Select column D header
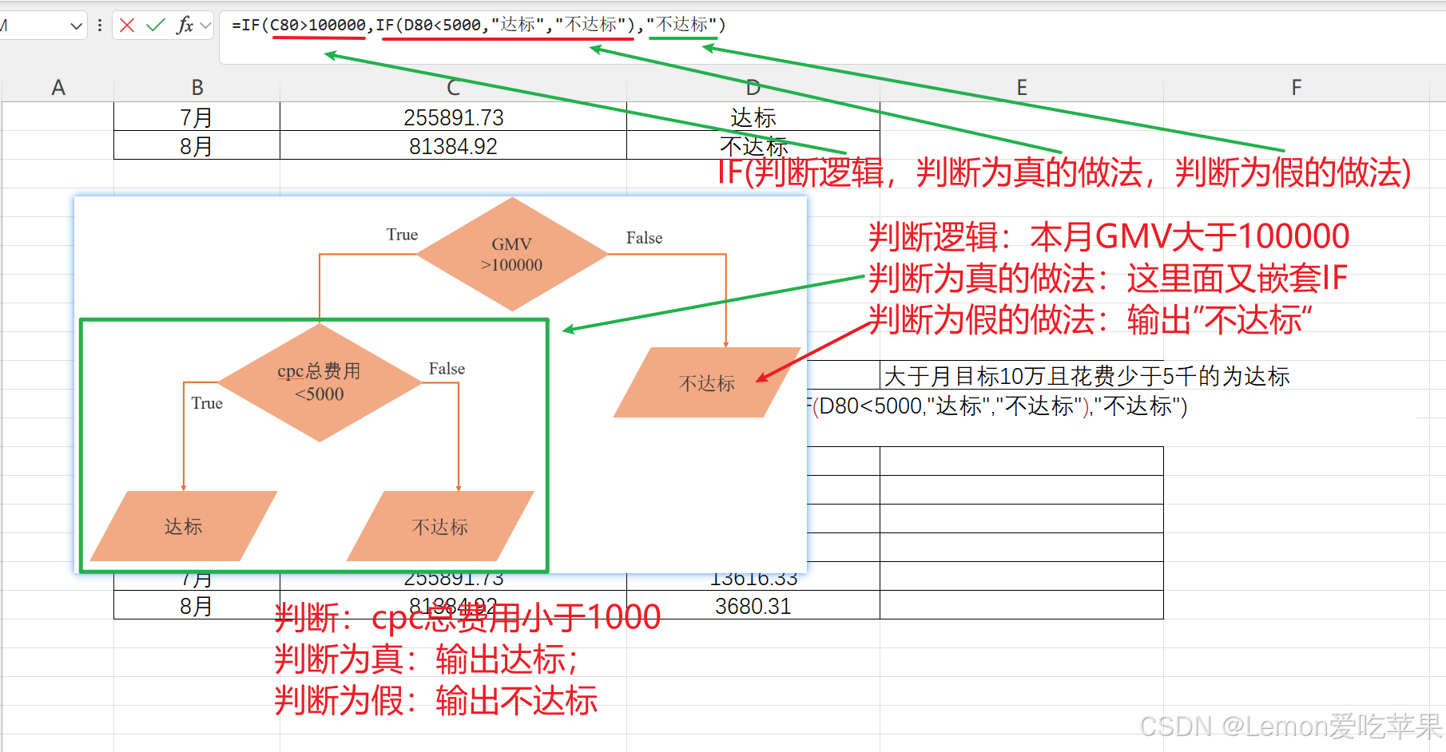This screenshot has height=752, width=1446. tap(753, 88)
